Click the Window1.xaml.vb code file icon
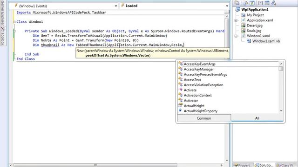 click(249, 41)
